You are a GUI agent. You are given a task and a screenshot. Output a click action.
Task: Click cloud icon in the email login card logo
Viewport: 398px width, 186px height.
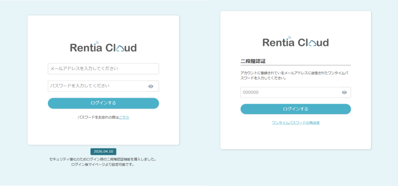coord(120,48)
